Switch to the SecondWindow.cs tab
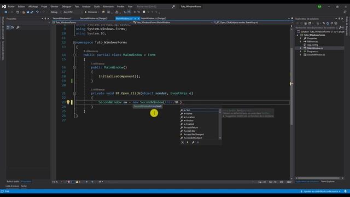350x197 pixels. [x=62, y=19]
